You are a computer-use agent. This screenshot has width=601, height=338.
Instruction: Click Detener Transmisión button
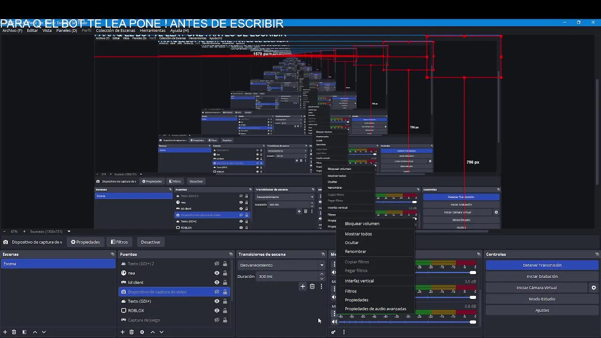[x=542, y=265]
